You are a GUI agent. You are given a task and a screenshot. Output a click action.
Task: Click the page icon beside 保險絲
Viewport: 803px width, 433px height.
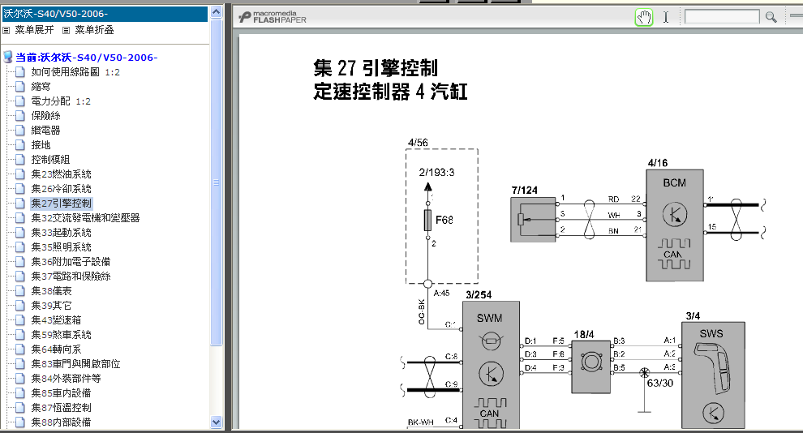point(20,116)
